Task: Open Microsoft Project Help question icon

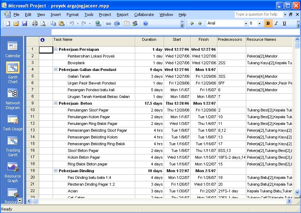Action: click(x=146, y=23)
